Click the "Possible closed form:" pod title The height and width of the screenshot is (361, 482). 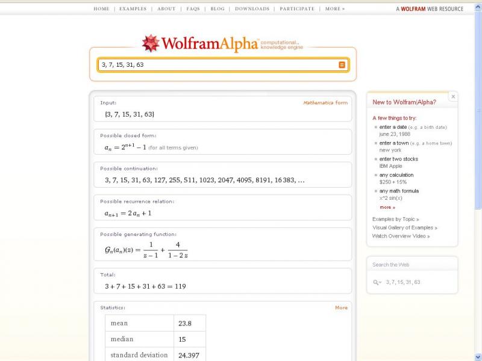pos(128,136)
